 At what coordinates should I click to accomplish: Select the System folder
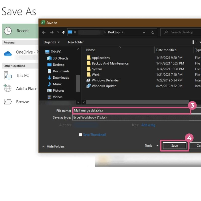pos(94,69)
